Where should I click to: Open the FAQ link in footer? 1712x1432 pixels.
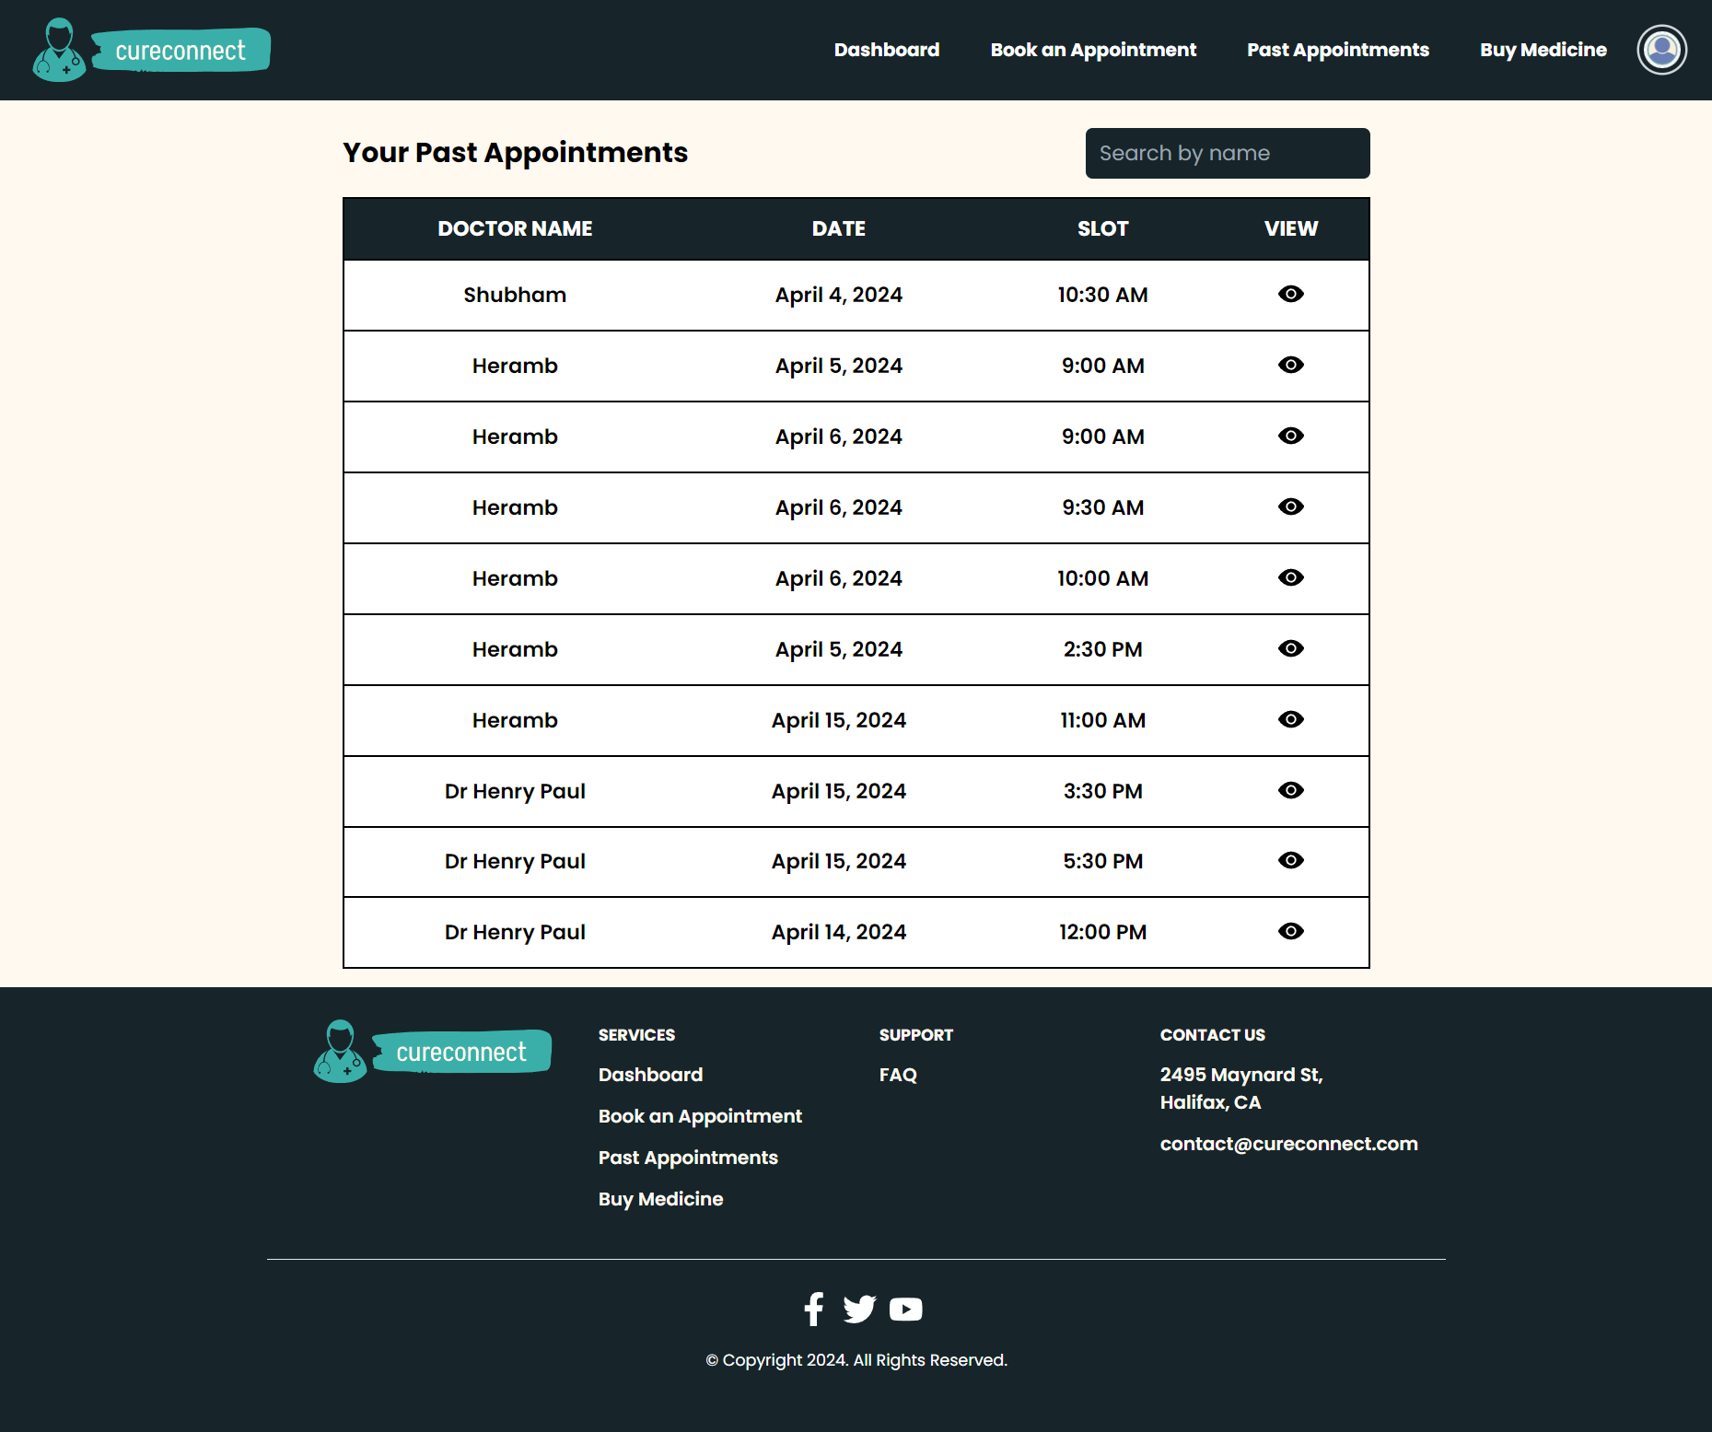click(897, 1075)
